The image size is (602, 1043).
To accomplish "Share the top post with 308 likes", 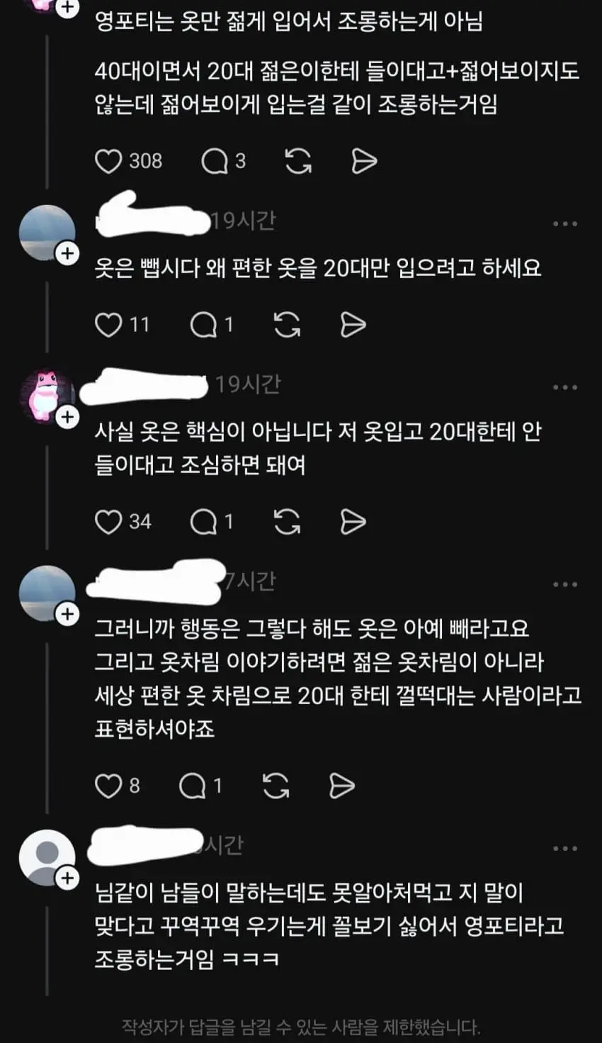I will point(364,162).
